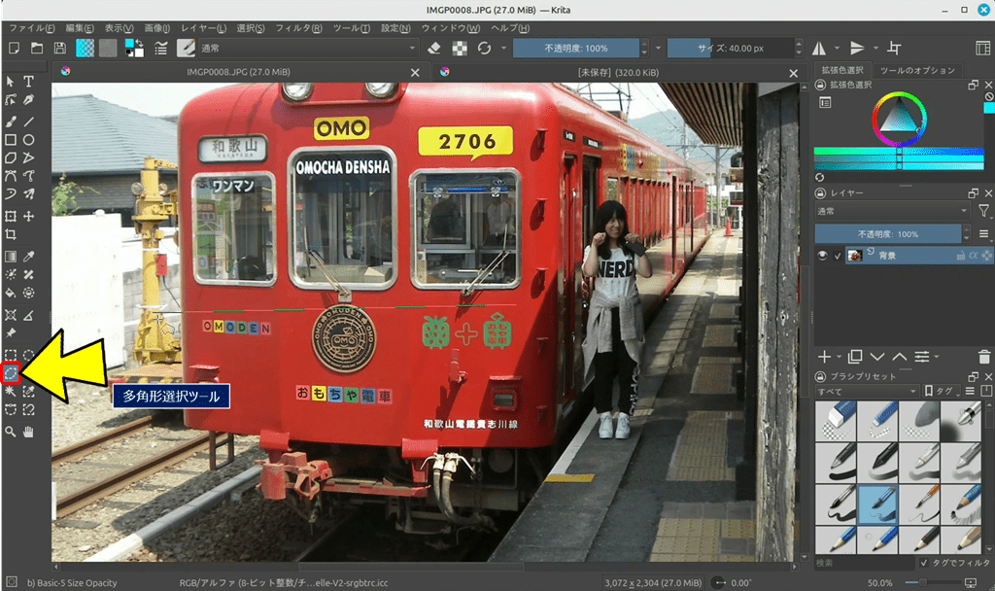The height and width of the screenshot is (591, 995).
Task: Pick the Zoom magnifier tool
Action: click(11, 431)
